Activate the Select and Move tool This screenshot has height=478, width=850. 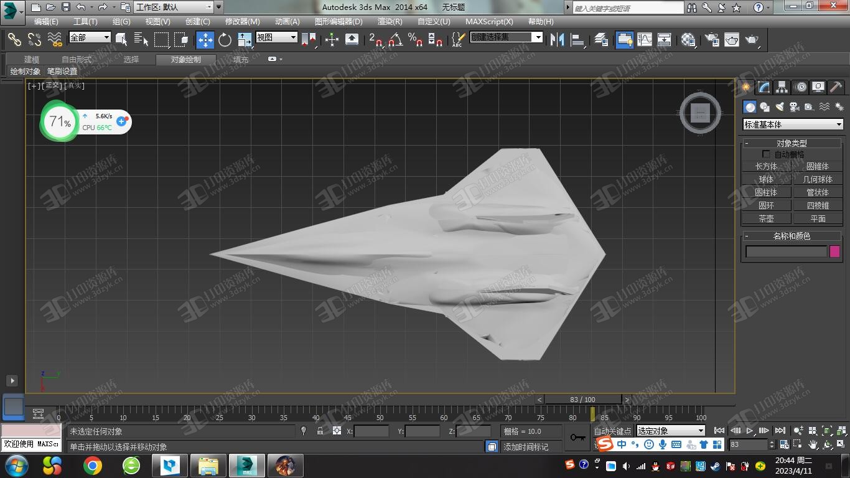(x=205, y=40)
